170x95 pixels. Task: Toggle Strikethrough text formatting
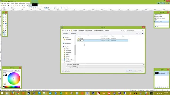(35, 8)
